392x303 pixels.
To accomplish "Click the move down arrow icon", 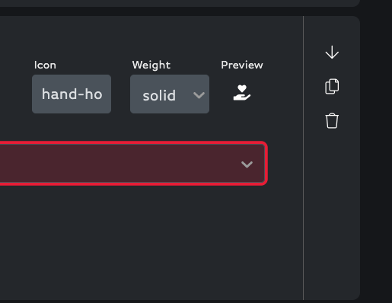I will [x=332, y=53].
